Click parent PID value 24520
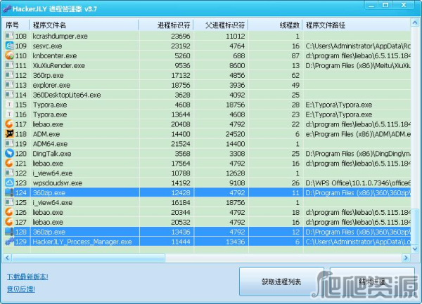 pos(235,134)
